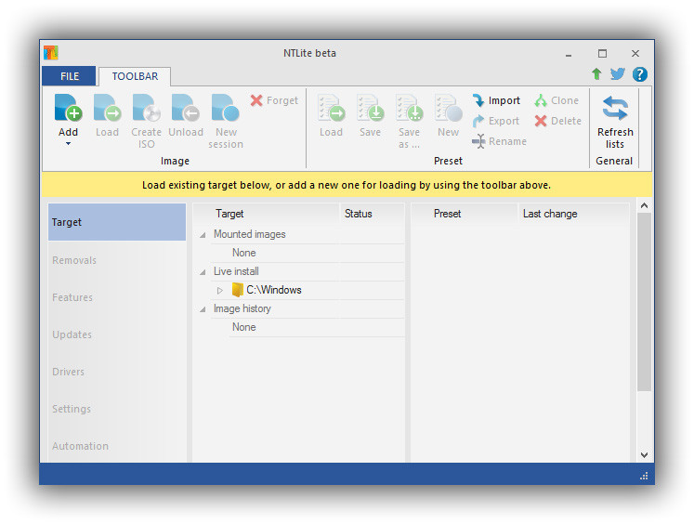
Task: Click the Create ISO icon
Action: pos(146,108)
